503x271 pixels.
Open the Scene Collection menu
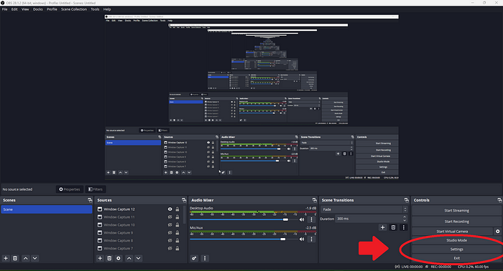click(74, 9)
